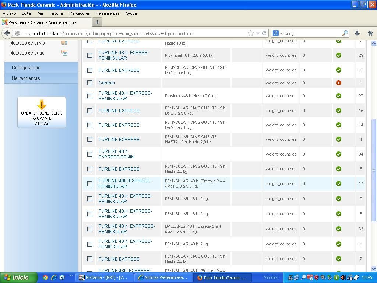
Task: Focus the Google search input field
Action: tap(313, 34)
